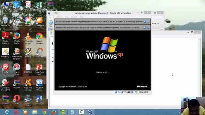Select the VLC media player desktop icon
205x115 pixels.
[28, 38]
